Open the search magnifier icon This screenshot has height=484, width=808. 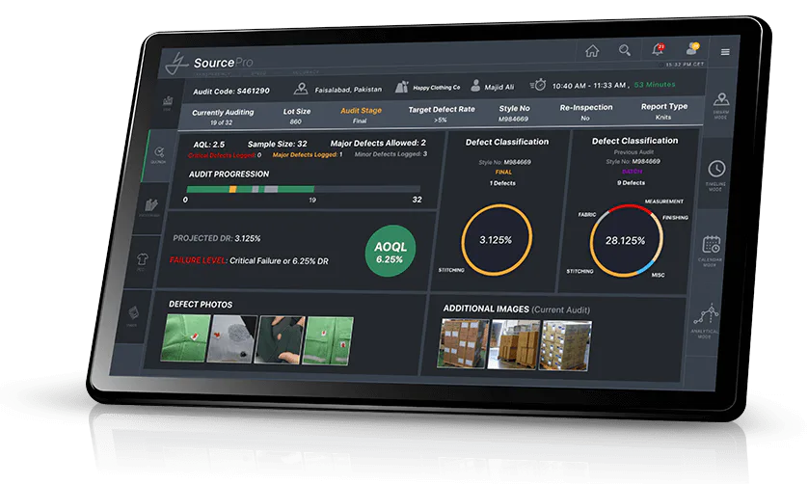click(625, 50)
